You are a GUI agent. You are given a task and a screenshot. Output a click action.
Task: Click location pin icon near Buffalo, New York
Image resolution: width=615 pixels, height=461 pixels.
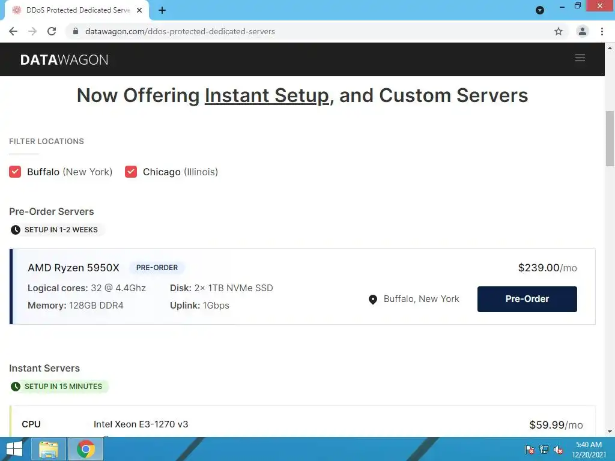372,300
